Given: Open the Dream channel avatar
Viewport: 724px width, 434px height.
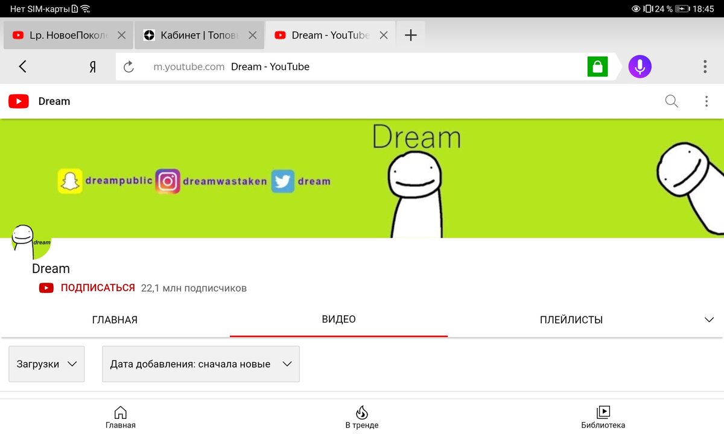Looking at the screenshot, I should click(x=31, y=241).
